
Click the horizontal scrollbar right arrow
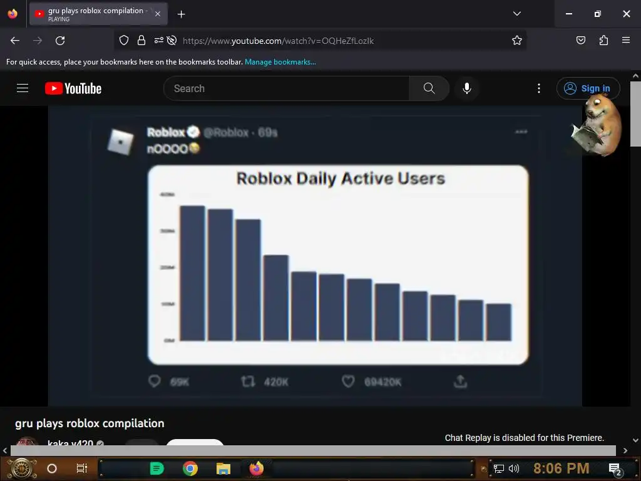point(625,450)
